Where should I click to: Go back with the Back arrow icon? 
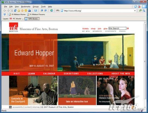coord(5,10)
